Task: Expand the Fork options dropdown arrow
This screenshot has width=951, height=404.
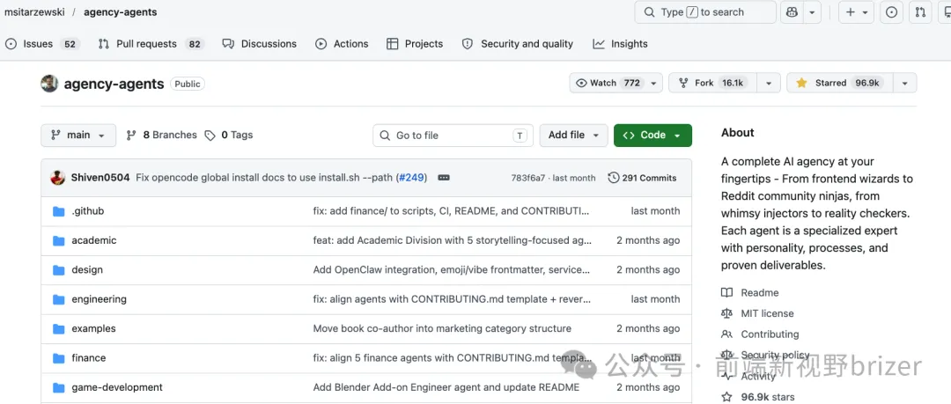Action: (x=769, y=83)
